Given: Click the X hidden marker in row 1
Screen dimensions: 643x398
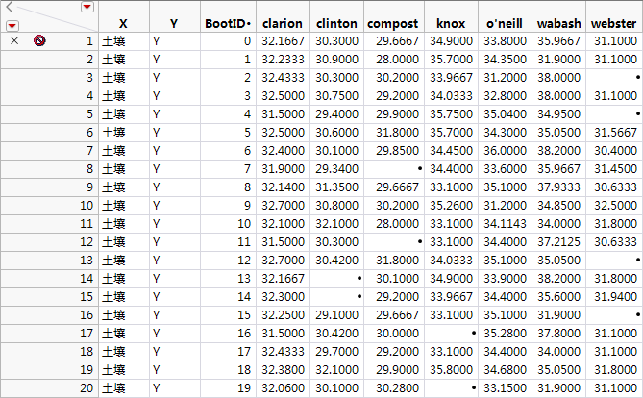Looking at the screenshot, I should [x=14, y=40].
